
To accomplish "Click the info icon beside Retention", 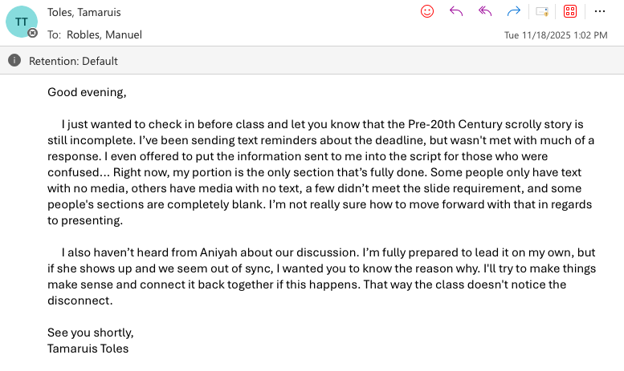I will click(14, 60).
